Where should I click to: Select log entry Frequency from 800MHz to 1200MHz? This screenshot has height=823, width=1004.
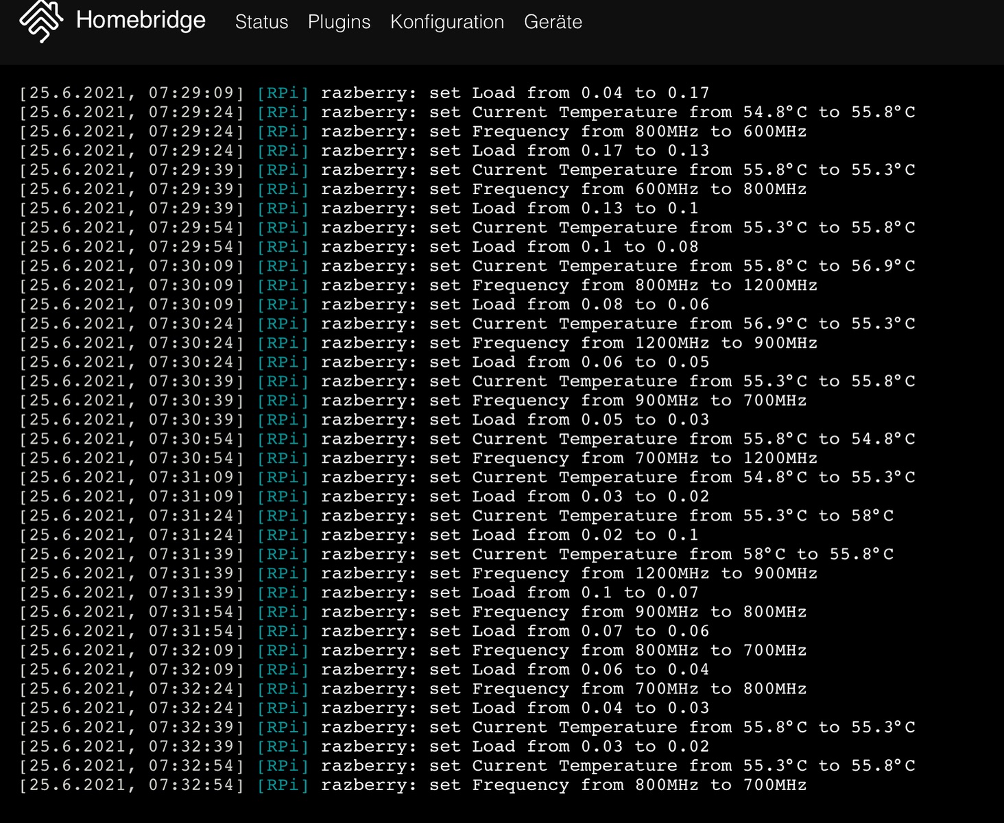[569, 285]
